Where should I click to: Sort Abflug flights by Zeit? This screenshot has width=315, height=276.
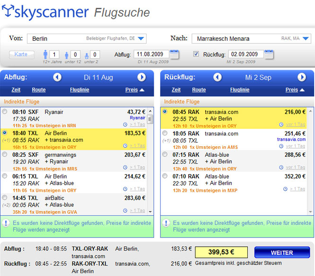16,89
